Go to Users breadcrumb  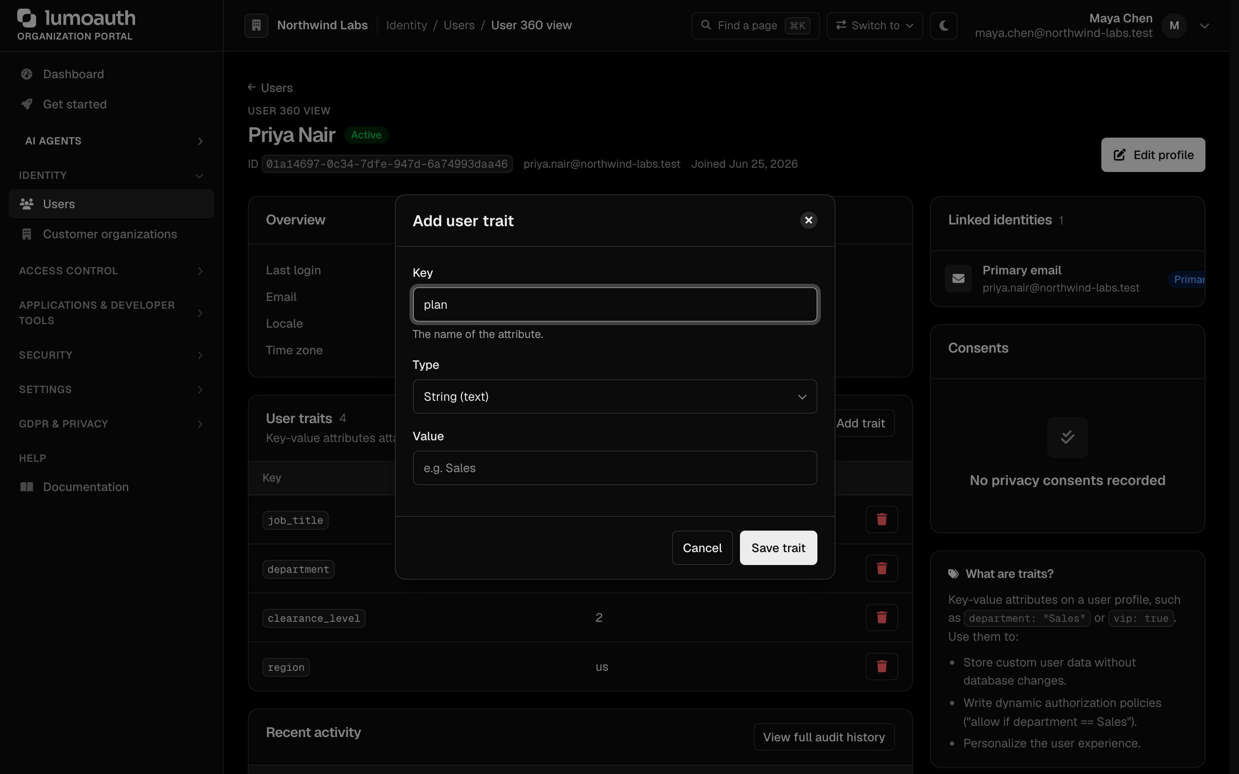pyautogui.click(x=459, y=25)
